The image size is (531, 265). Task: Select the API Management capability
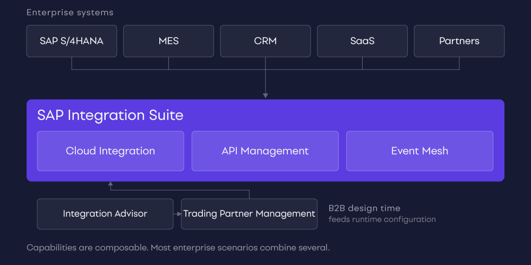[265, 151]
